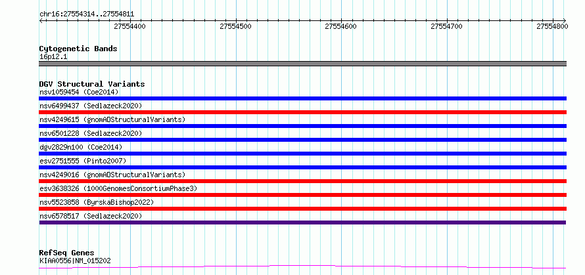Viewport: 585px width, 275px height.
Task: Open the esv2751555 (Pinto2007) variant label
Action: point(83,161)
